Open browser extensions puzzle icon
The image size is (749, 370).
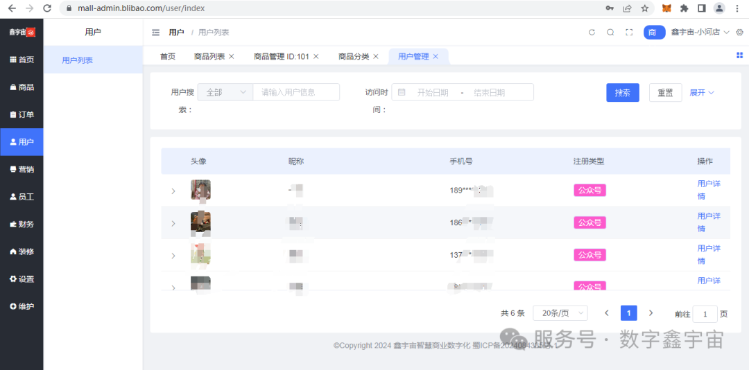(684, 8)
